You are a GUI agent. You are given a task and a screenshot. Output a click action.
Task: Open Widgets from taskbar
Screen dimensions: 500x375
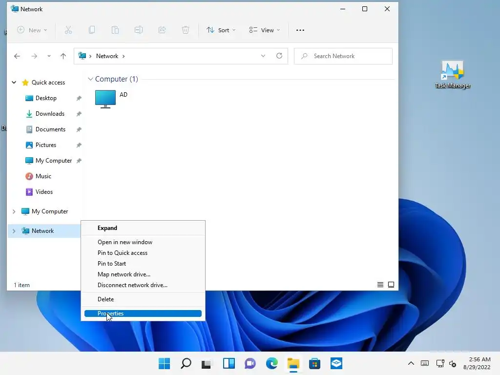tap(229, 363)
